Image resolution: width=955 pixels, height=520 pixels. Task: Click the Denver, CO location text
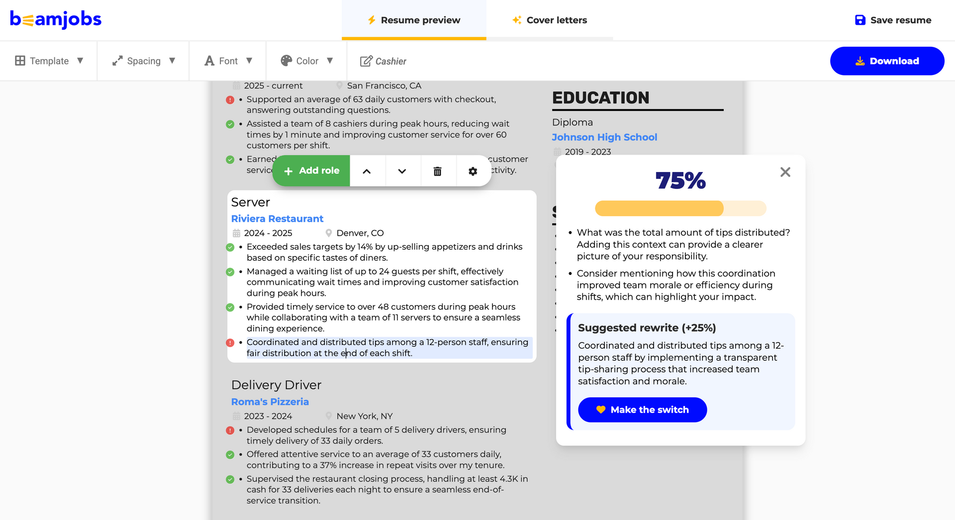pyautogui.click(x=360, y=233)
